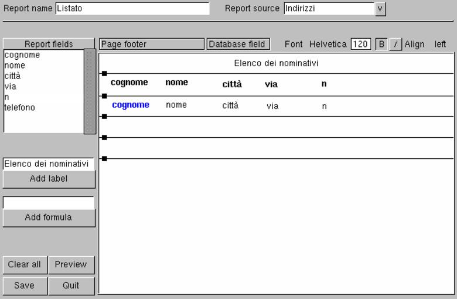The height and width of the screenshot is (299, 457).
Task: Click the section handle below the report title
Action: click(104, 73)
